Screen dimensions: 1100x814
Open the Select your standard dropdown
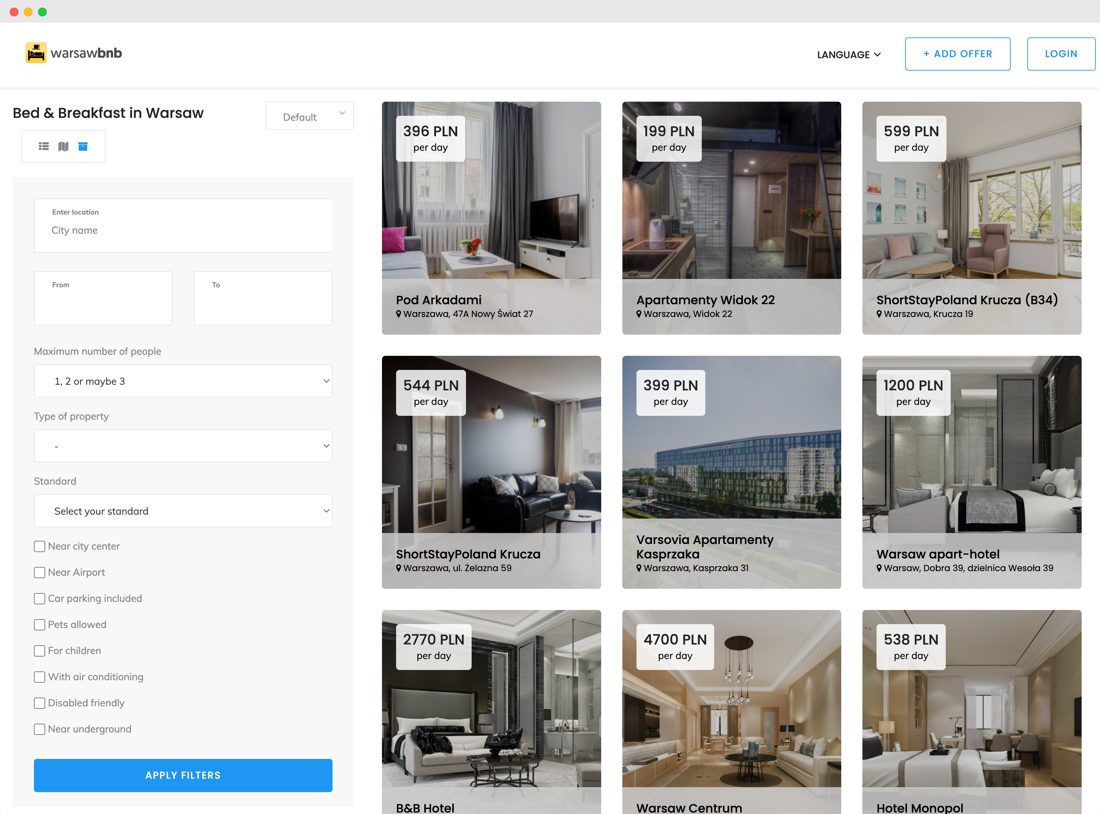pyautogui.click(x=183, y=511)
